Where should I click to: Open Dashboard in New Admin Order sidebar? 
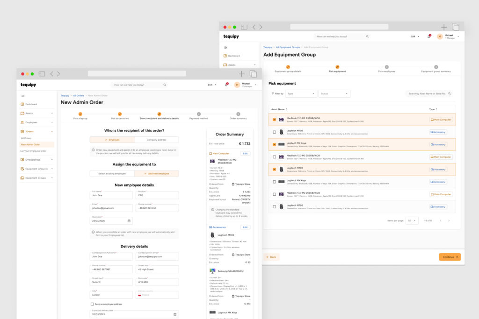tap(29, 104)
